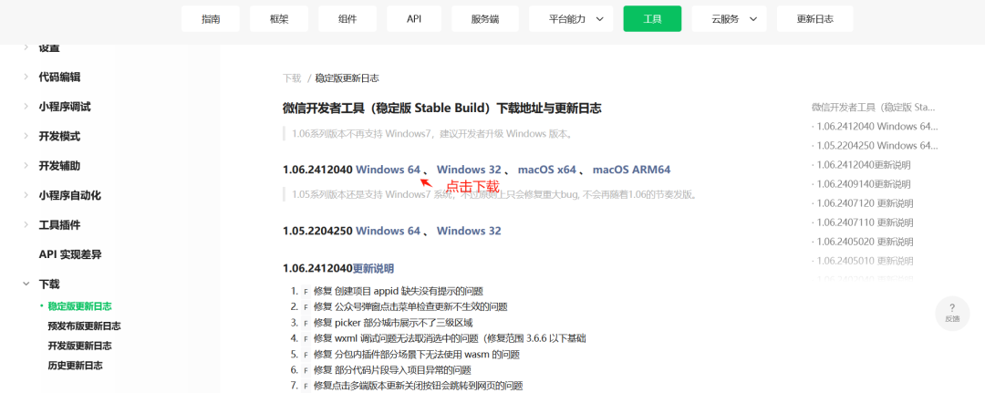Switch to the 组件 tab
This screenshot has height=393, width=985.
click(347, 19)
